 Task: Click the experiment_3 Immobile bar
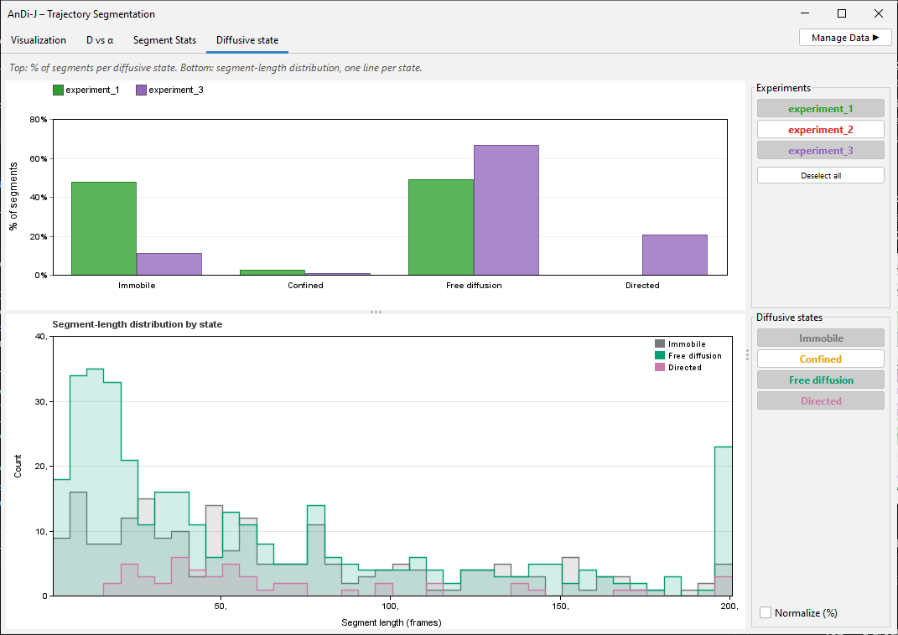click(x=169, y=264)
